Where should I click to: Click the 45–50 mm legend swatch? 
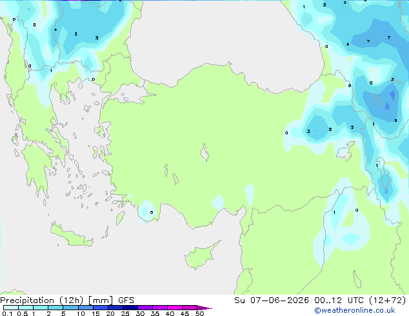pyautogui.click(x=190, y=308)
